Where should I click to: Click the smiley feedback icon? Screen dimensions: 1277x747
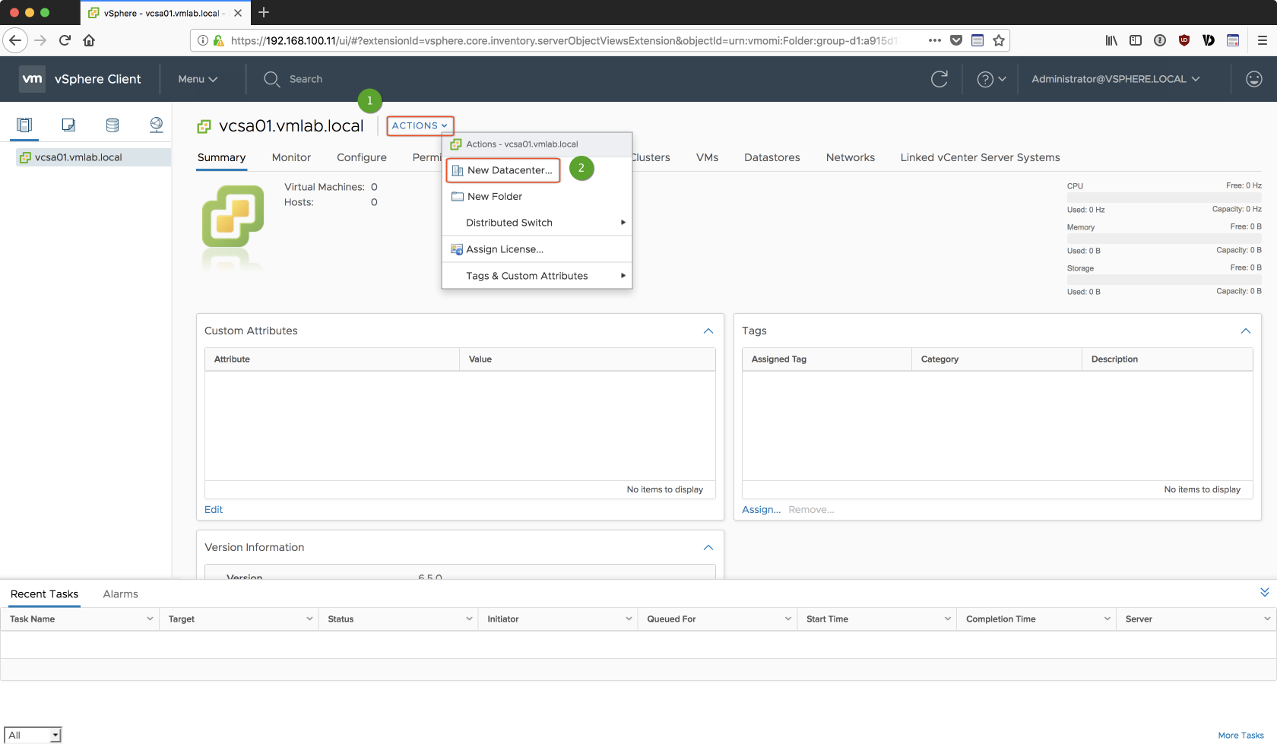pos(1253,79)
